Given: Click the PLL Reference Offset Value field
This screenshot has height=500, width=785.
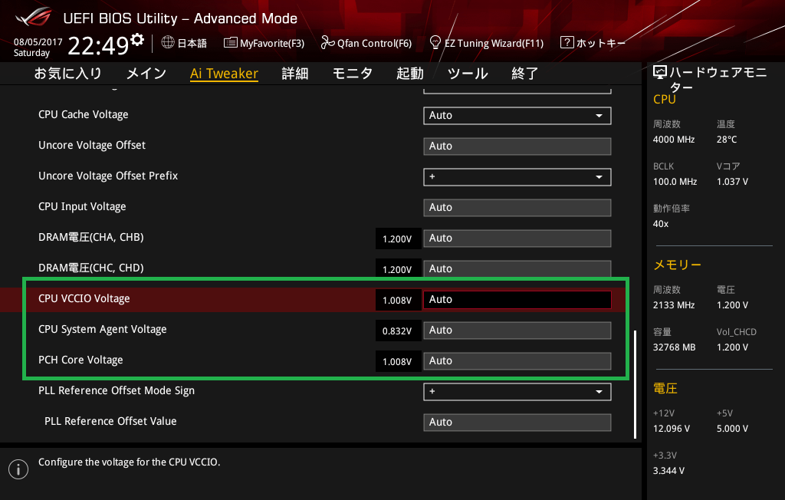Looking at the screenshot, I should click(x=517, y=423).
